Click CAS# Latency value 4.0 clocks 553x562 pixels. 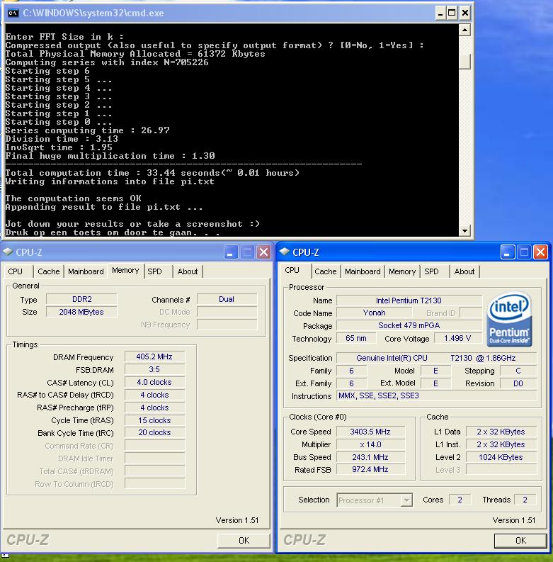154,382
